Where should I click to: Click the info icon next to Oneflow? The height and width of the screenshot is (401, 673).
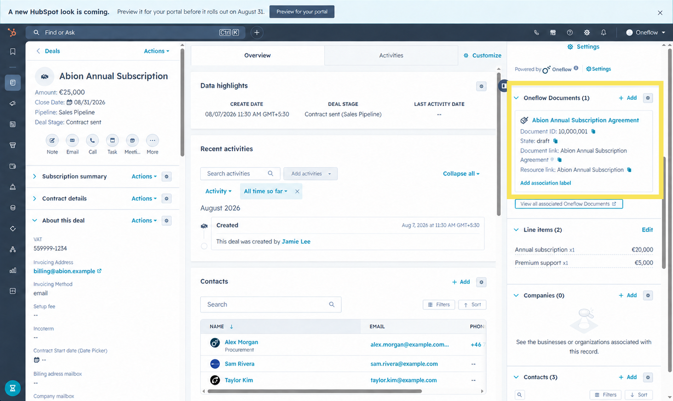[576, 69]
